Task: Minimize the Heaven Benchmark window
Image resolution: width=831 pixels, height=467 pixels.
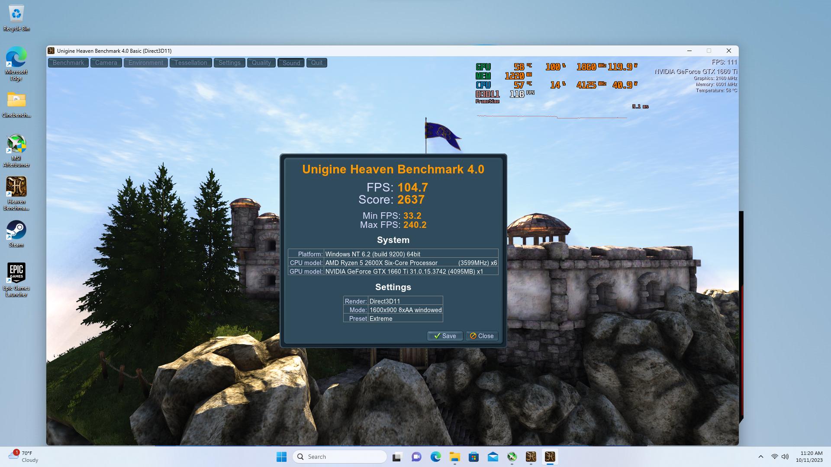Action: (689, 51)
